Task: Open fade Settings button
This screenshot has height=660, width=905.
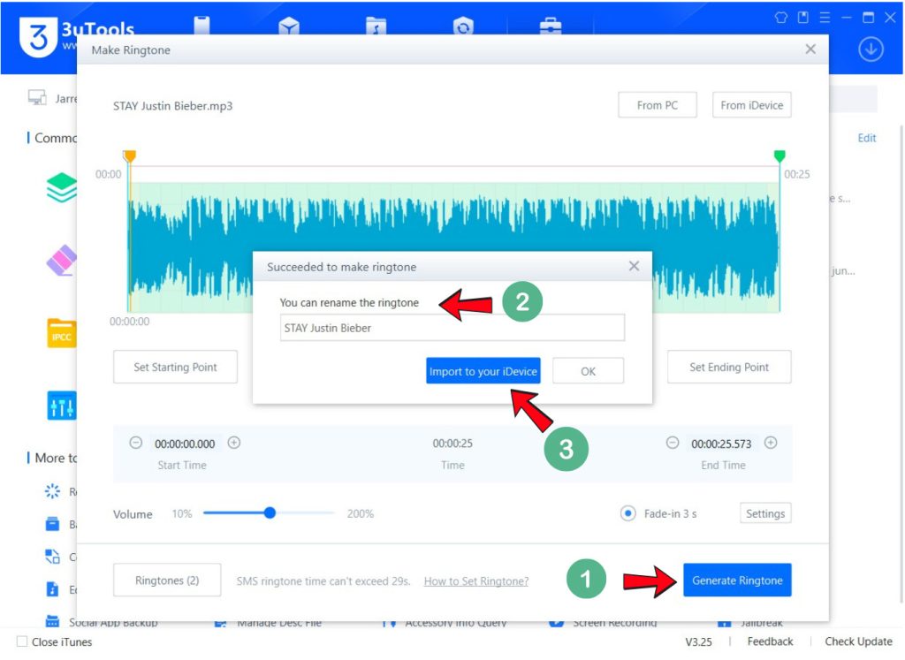Action: 765,512
